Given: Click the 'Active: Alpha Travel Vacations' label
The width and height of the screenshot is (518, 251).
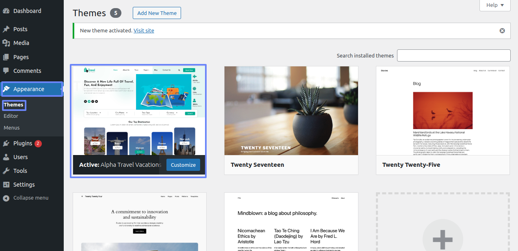Looking at the screenshot, I should 120,165.
